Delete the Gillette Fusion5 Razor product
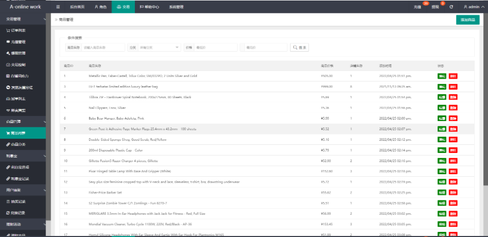This screenshot has height=237, width=488. coord(453,161)
